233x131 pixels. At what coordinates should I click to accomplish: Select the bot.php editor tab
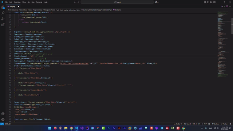pos(12,7)
